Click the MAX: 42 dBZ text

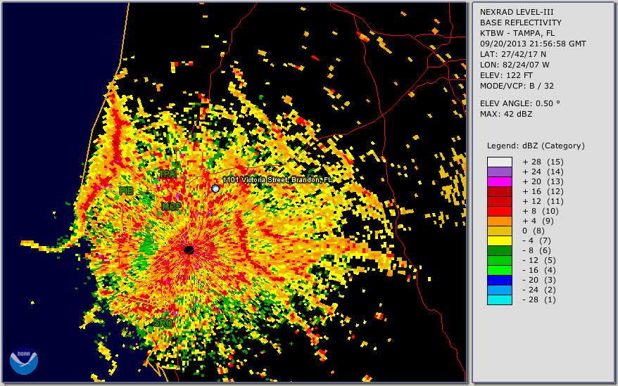[506, 114]
